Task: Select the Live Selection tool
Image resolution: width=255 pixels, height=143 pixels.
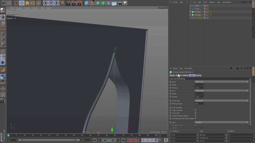Action: point(16,3)
